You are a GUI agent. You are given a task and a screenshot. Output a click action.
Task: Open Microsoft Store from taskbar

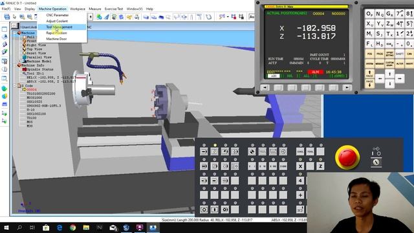(x=46, y=227)
